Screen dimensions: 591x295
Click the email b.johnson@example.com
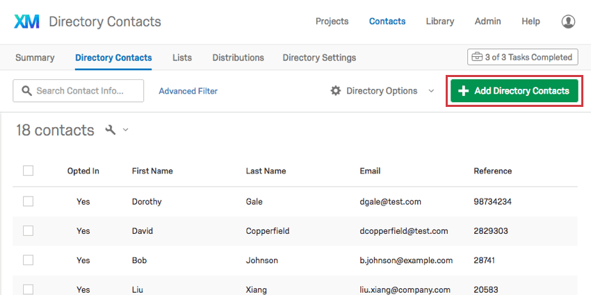pos(406,261)
